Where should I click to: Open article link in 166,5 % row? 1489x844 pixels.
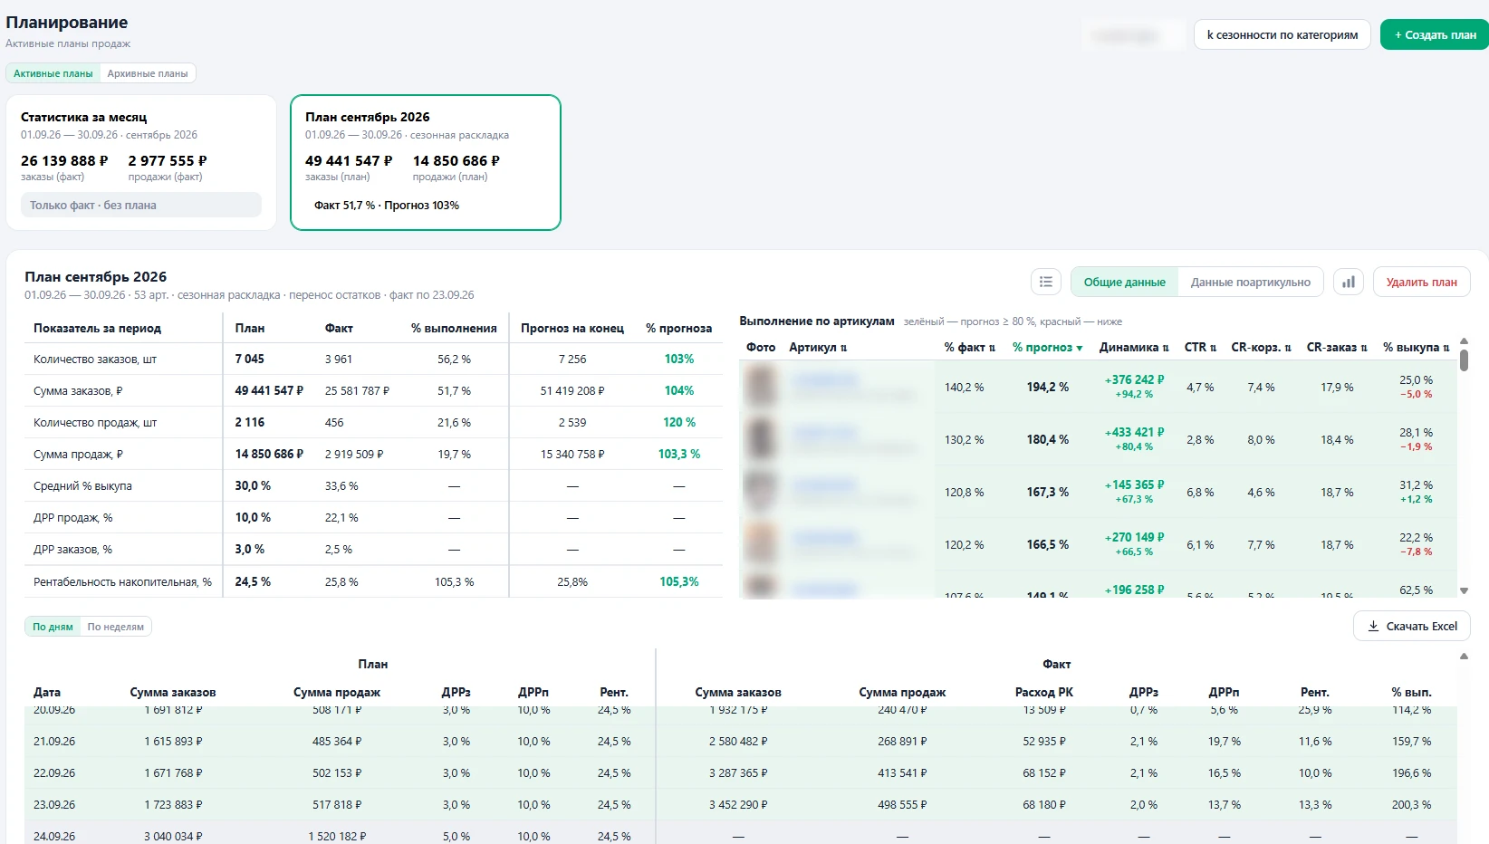tap(823, 538)
